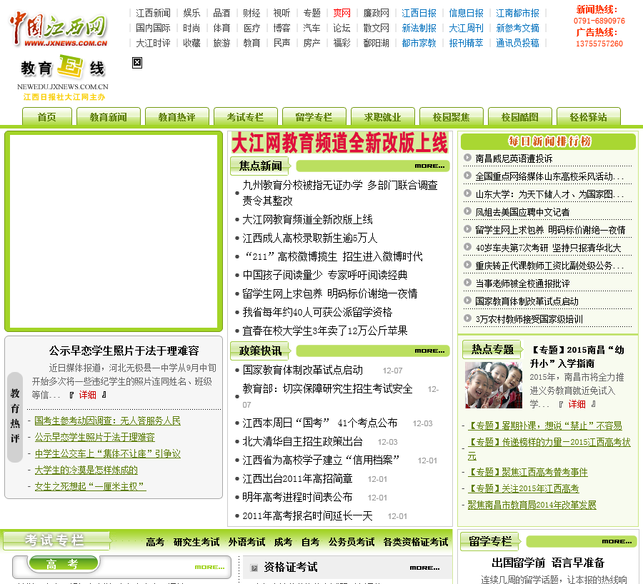
Task: Click the 每日新闻排行榜 header
Action: tap(548, 141)
